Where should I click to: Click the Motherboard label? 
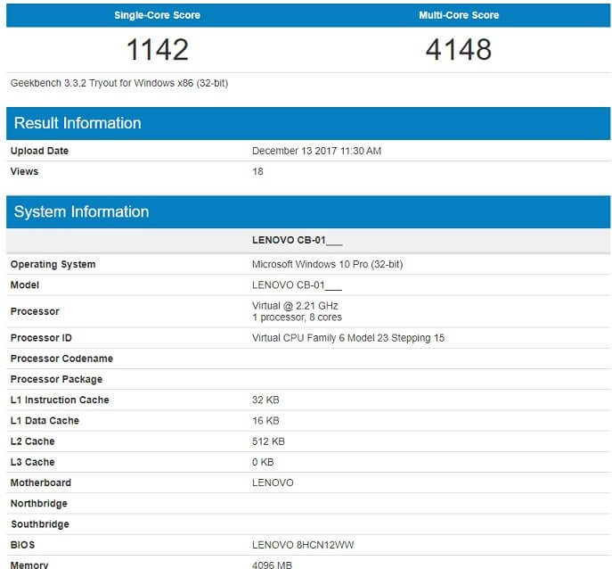coord(41,483)
